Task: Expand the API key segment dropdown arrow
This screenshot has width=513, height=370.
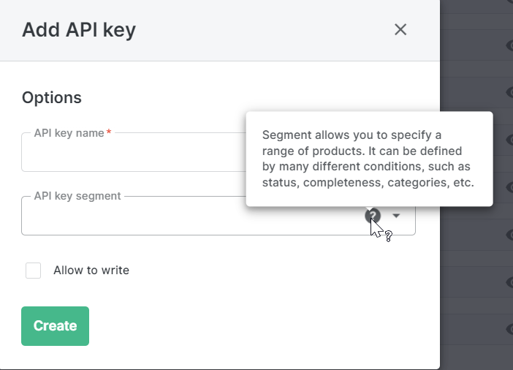Action: point(396,216)
